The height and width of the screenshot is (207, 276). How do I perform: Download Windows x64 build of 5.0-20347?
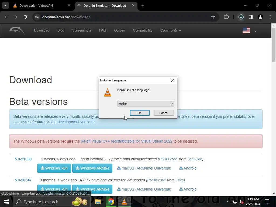point(54,189)
